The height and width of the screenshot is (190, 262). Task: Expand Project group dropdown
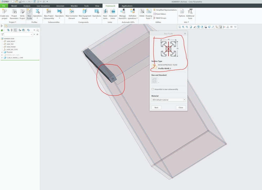pyautogui.click(x=13, y=22)
